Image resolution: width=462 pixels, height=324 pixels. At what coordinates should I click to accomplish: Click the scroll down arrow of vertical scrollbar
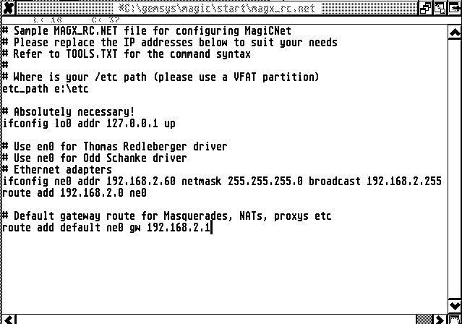455,307
